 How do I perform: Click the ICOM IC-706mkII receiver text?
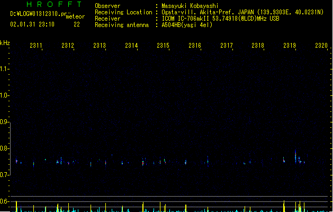pyautogui.click(x=220, y=19)
